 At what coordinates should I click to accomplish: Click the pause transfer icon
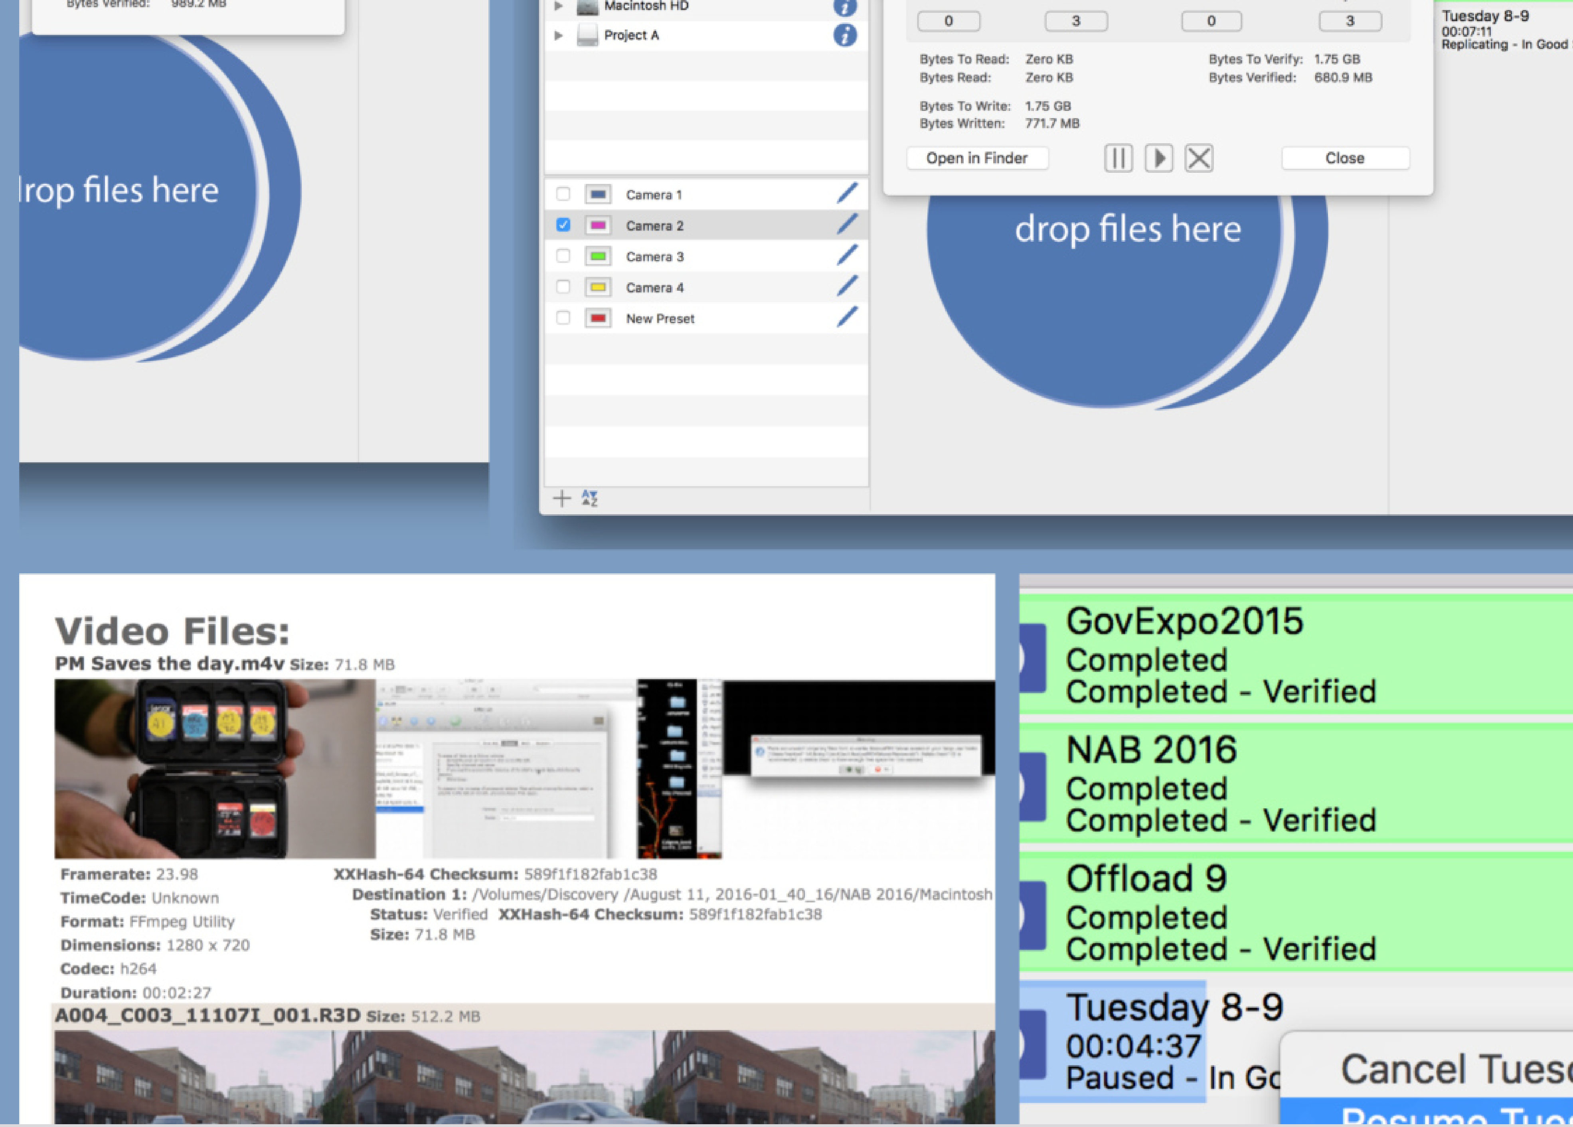(1118, 158)
